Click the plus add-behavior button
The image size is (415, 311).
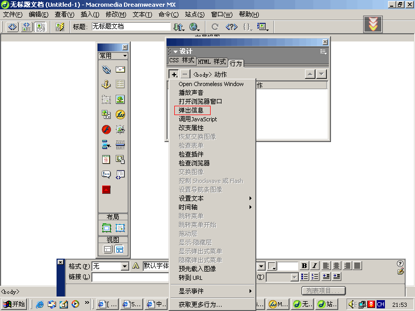point(174,74)
